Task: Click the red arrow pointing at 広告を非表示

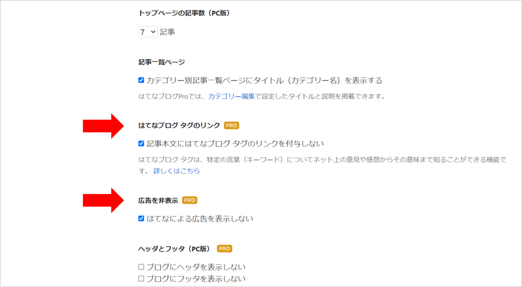Action: 104,200
